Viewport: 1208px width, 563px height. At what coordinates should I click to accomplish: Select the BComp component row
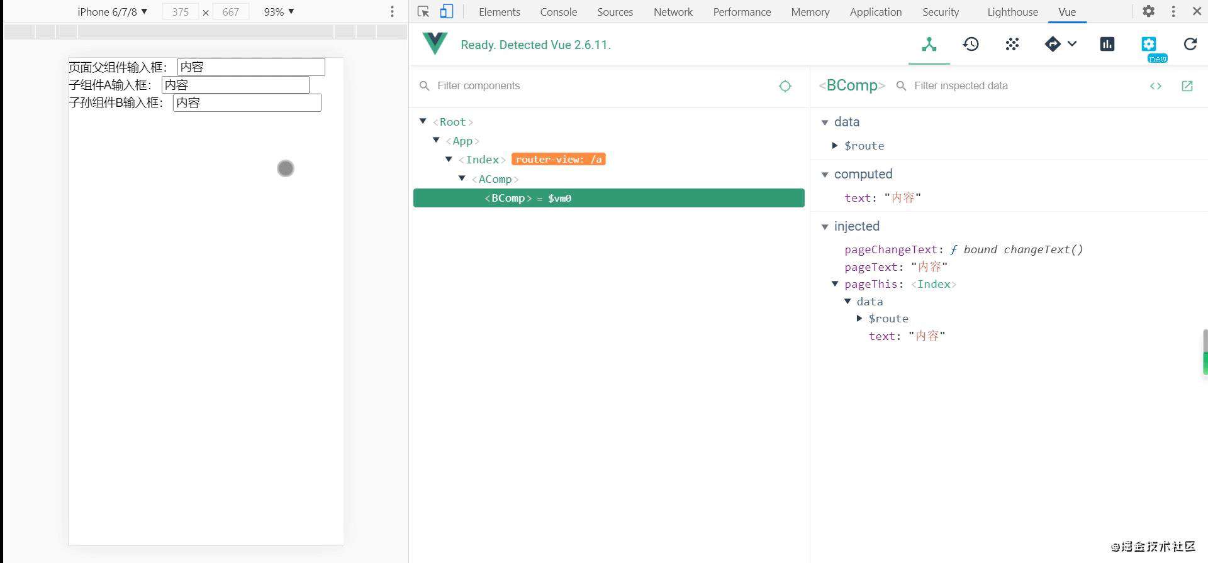coord(608,198)
